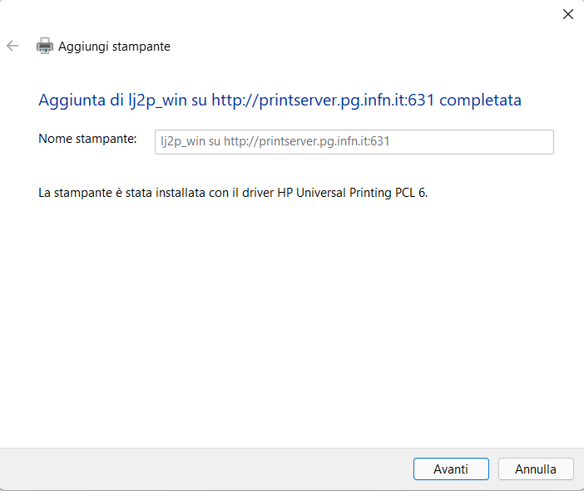Click the 'Nome stampante:' label
The height and width of the screenshot is (491, 584).
87,139
